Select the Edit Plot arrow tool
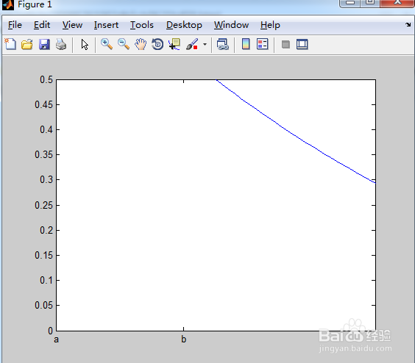 85,44
